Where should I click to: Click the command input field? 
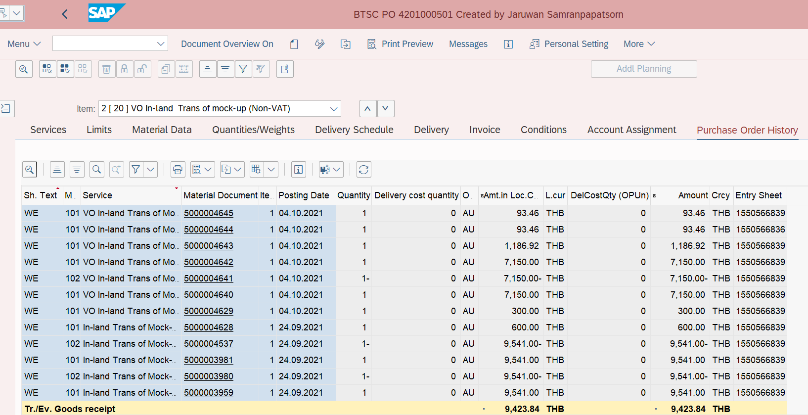click(x=105, y=44)
